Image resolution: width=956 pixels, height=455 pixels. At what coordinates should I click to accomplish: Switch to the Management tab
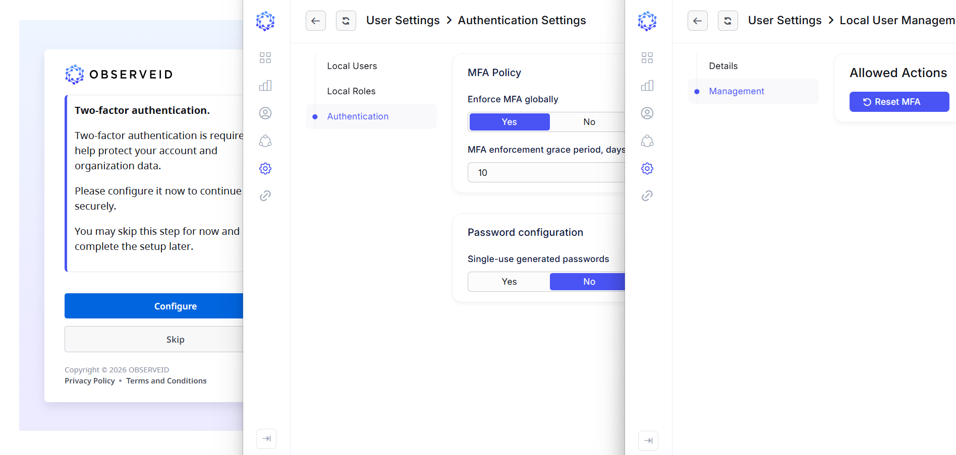pyautogui.click(x=753, y=91)
